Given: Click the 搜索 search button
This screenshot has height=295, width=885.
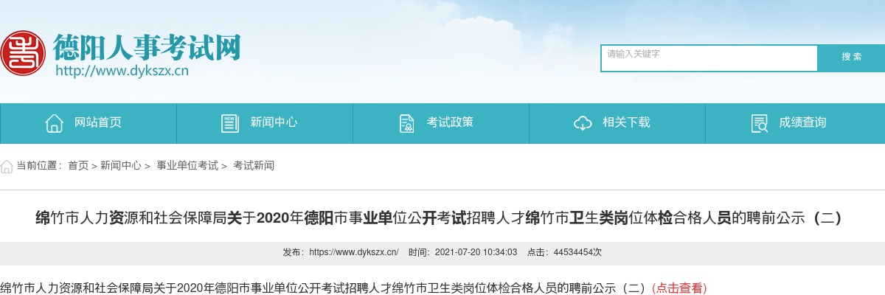Looking at the screenshot, I should (852, 58).
